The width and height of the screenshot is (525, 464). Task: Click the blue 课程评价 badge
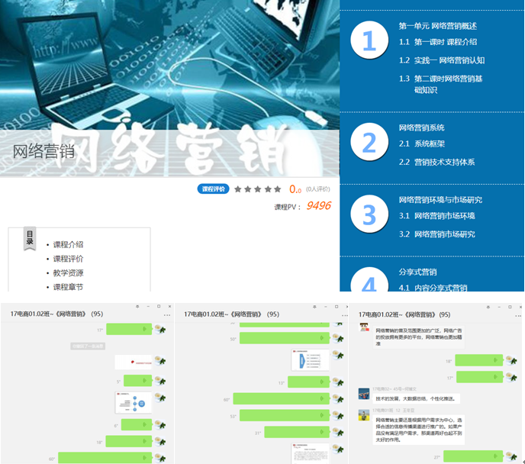point(214,189)
